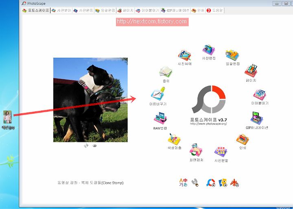Click the language selection icon (A中가あ)
Image resolution: width=293 pixels, height=209 pixels.
tap(183, 183)
